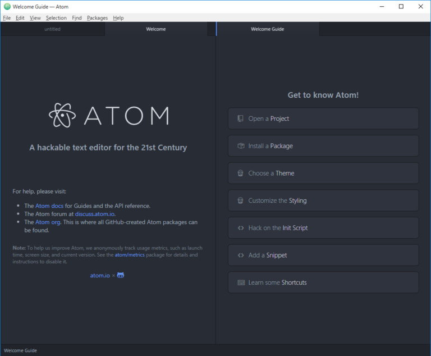Select the Welcome Guide tab

[268, 29]
